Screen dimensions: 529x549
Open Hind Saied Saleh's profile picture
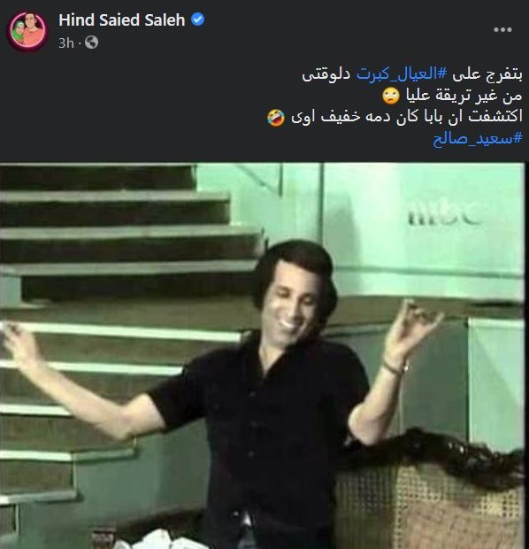[27, 32]
